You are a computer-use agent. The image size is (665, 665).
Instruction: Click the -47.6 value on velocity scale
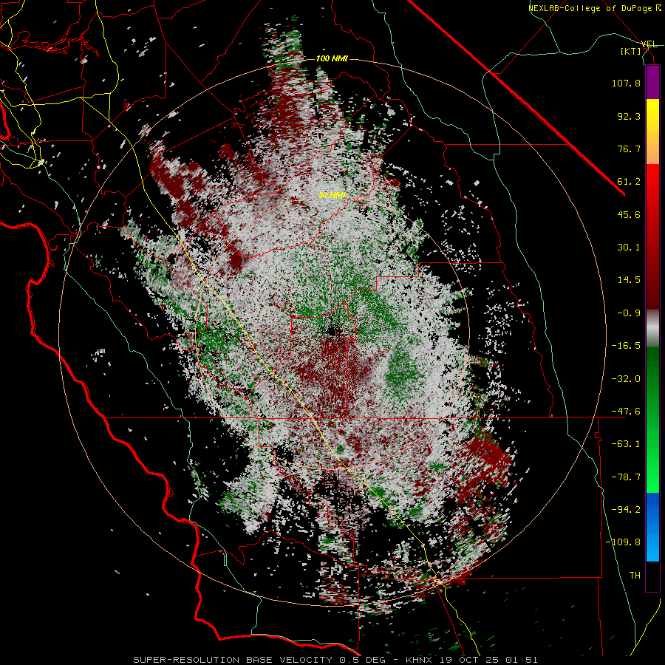click(626, 412)
